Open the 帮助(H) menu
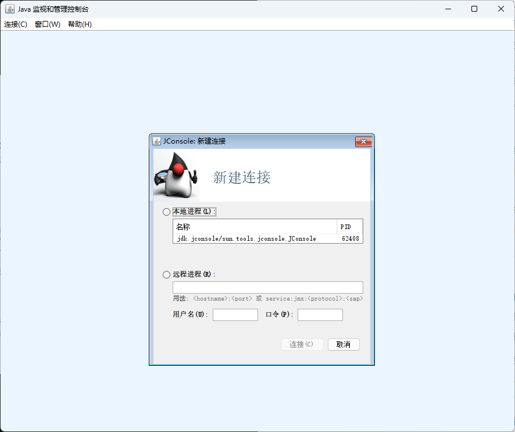The height and width of the screenshot is (432, 515). 80,24
